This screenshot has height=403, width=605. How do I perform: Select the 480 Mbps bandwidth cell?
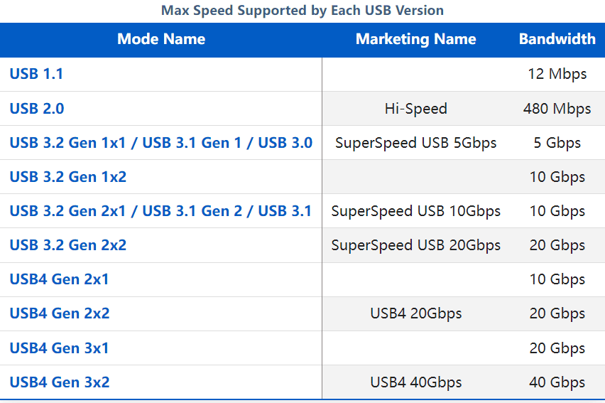[x=557, y=109]
